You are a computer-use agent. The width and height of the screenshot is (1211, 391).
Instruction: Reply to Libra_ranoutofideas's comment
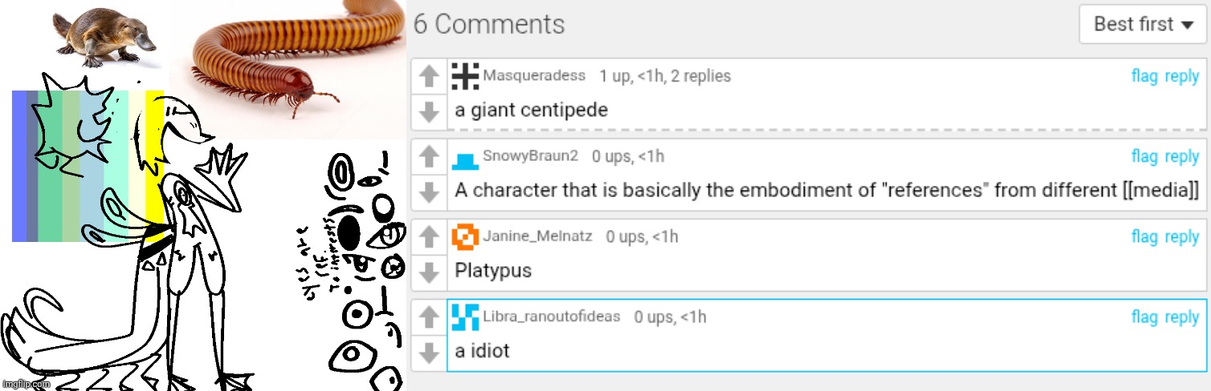(x=1182, y=317)
